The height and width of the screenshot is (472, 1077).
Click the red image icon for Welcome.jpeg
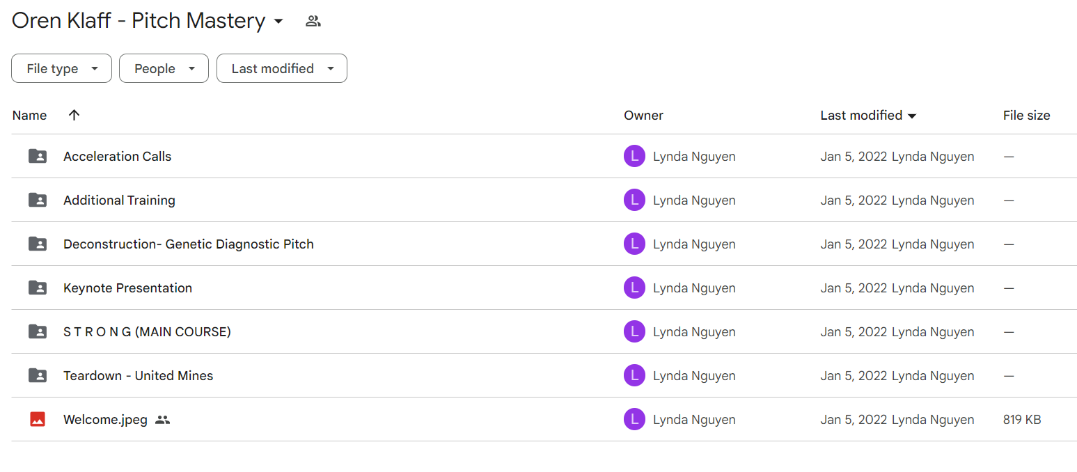(38, 419)
